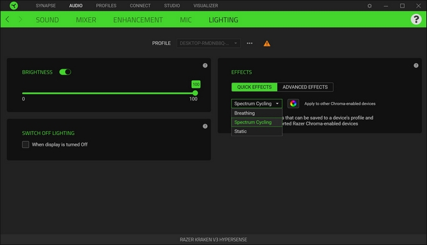Go back with the left arrow
This screenshot has width=427, height=245.
(x=8, y=20)
